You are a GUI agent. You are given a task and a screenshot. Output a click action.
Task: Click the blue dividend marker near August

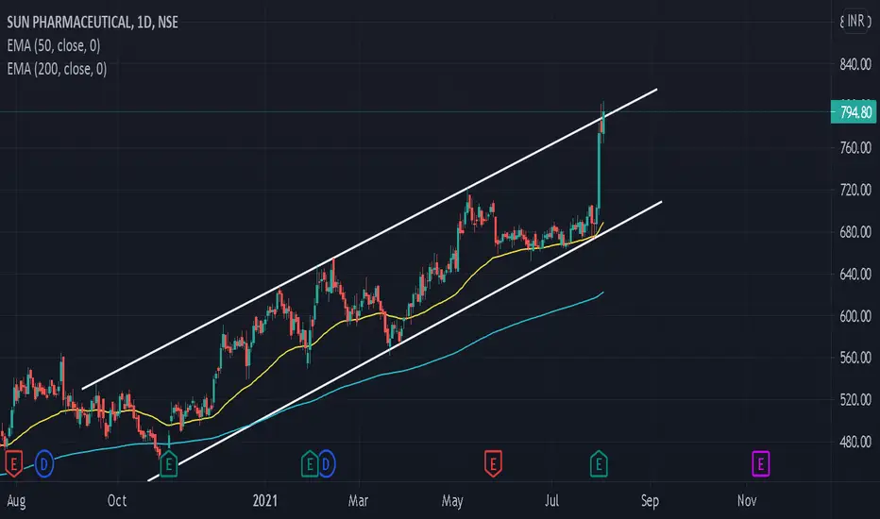coord(44,464)
